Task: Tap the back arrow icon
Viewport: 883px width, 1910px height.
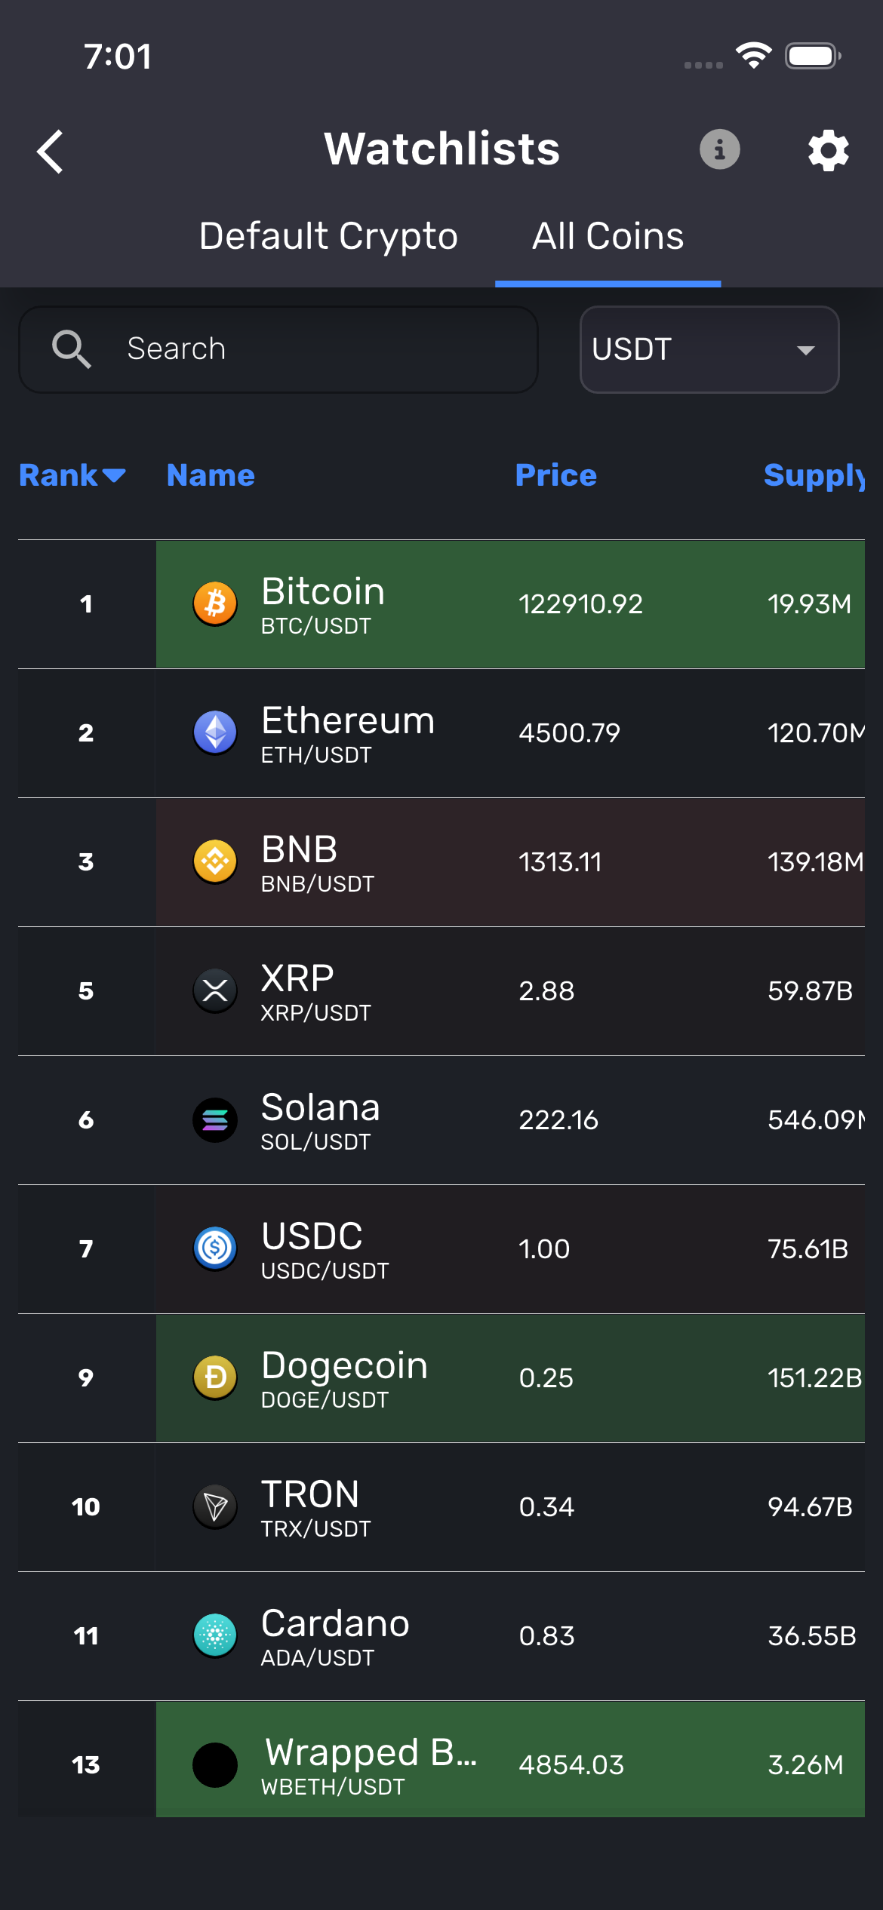Action: click(51, 152)
